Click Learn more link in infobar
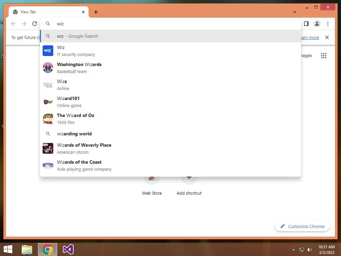 [310, 37]
